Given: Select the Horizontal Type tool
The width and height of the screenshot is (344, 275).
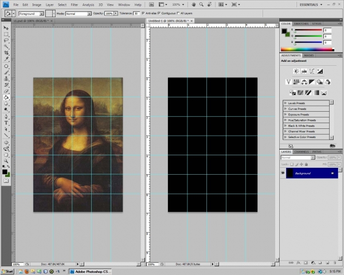Looking at the screenshot, I should pos(6,123).
